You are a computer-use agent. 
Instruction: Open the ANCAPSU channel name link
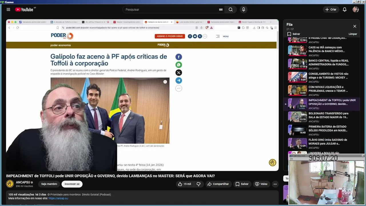point(23,182)
